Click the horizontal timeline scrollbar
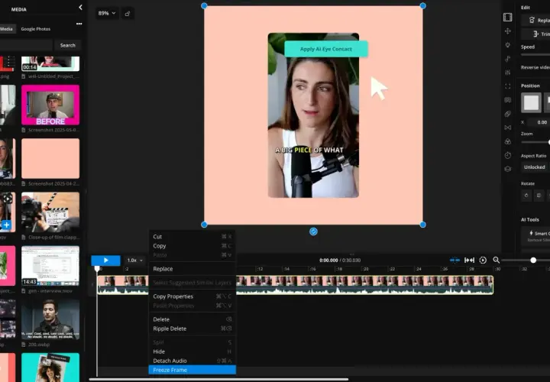The height and width of the screenshot is (382, 550). 218,379
